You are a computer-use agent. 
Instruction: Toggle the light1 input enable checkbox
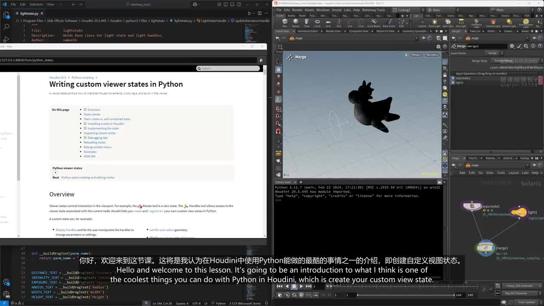[541, 82]
